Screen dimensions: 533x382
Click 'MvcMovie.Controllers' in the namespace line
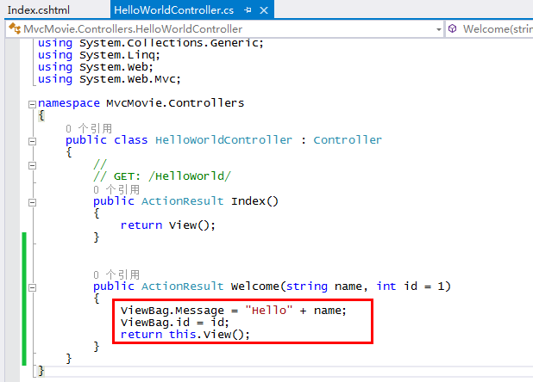point(175,103)
